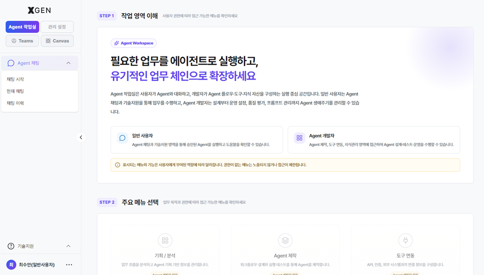Image resolution: width=484 pixels, height=275 pixels.
Task: Open the Agent 제작 card label
Action: click(285, 256)
